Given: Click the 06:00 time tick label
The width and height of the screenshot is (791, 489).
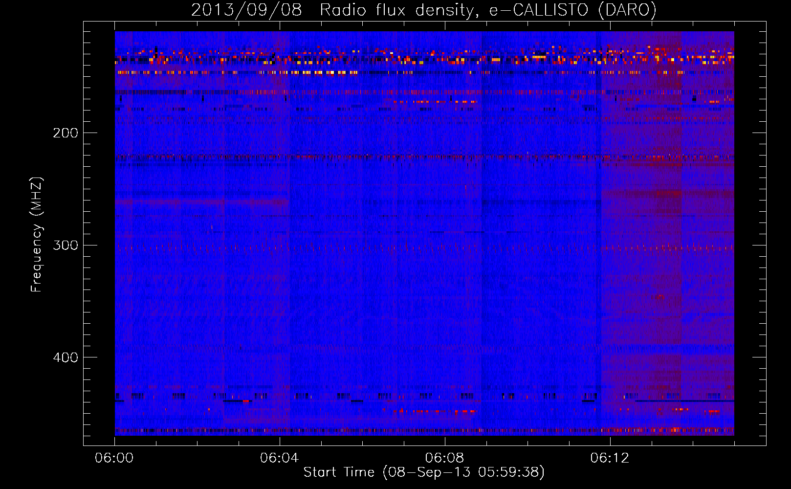Looking at the screenshot, I should [x=114, y=458].
